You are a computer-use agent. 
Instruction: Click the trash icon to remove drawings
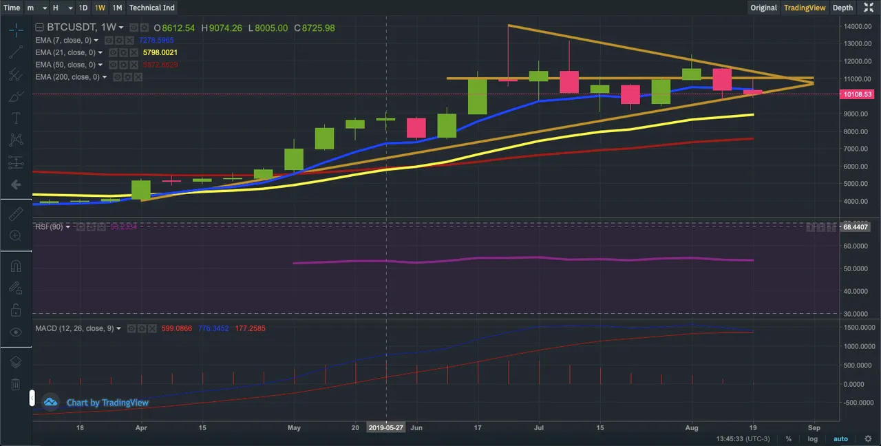tap(15, 384)
